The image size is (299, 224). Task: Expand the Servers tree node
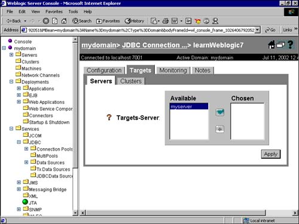pos(11,54)
